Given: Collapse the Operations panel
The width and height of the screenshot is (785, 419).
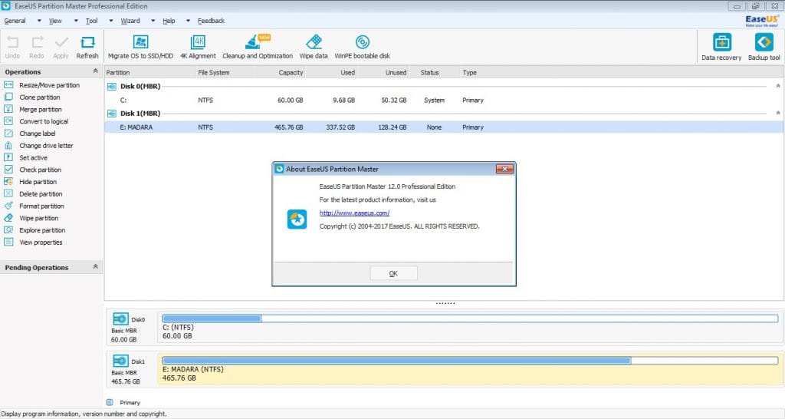Looking at the screenshot, I should click(x=95, y=71).
